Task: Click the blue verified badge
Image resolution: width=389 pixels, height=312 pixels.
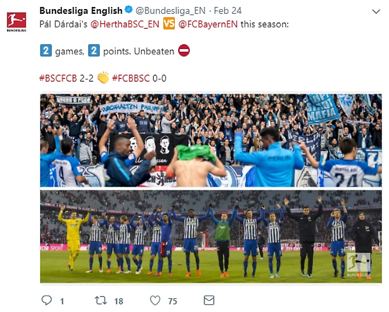Action: (x=128, y=10)
